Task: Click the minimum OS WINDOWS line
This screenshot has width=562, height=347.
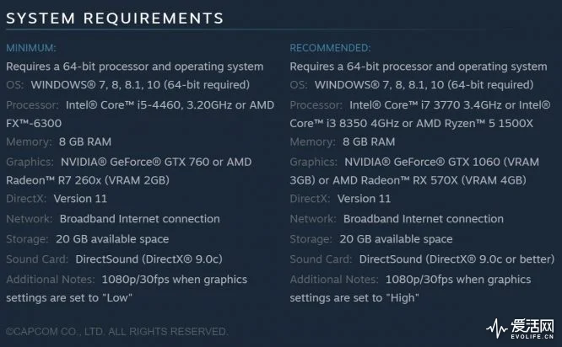Action: pyautogui.click(x=128, y=85)
